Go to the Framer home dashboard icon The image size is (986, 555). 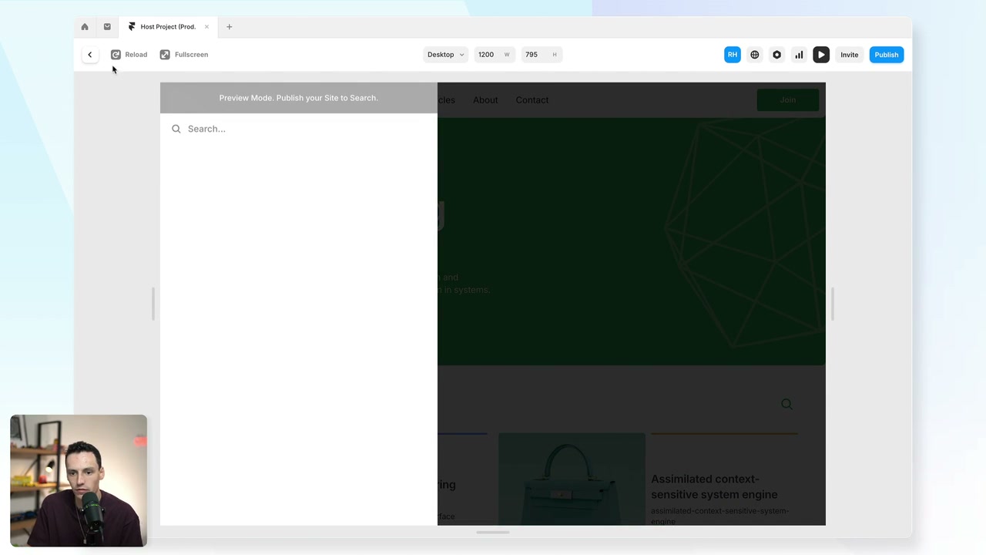(x=85, y=27)
